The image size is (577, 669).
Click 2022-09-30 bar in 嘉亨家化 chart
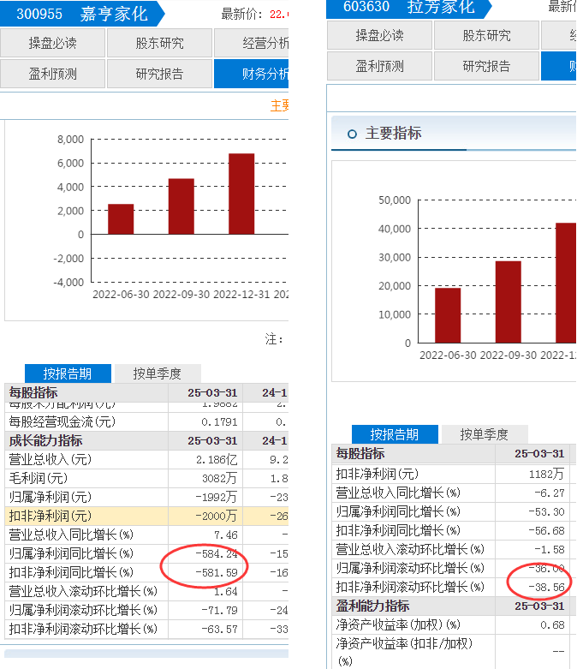click(x=181, y=206)
